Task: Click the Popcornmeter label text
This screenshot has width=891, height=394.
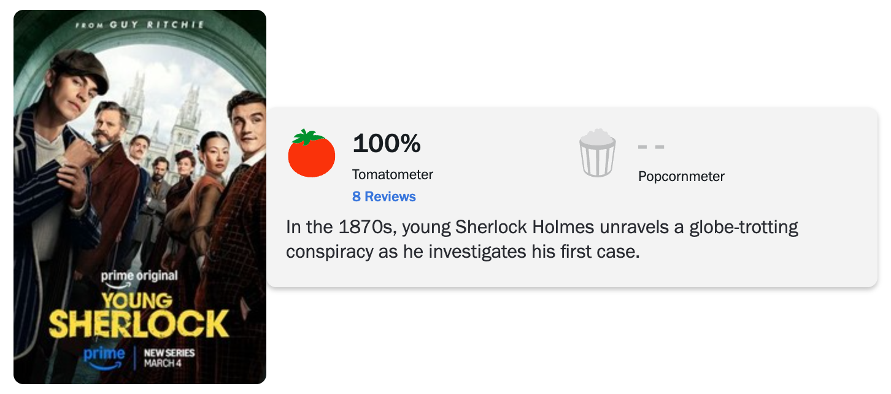Action: pos(681,177)
